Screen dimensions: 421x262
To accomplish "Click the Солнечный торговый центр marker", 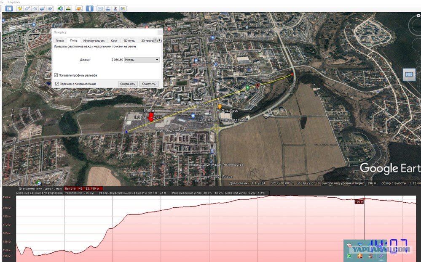I will point(196,61).
